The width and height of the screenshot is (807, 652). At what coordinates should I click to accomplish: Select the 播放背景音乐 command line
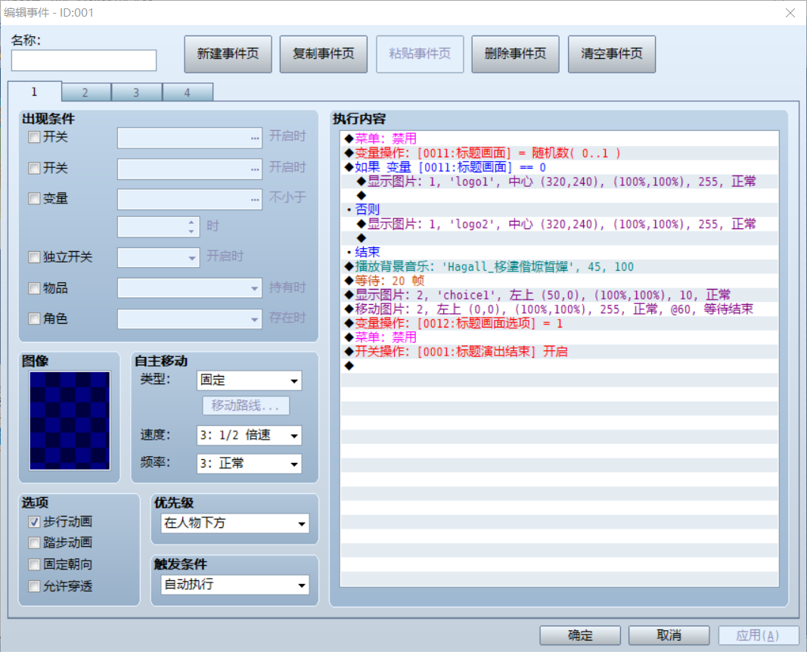tap(560, 266)
